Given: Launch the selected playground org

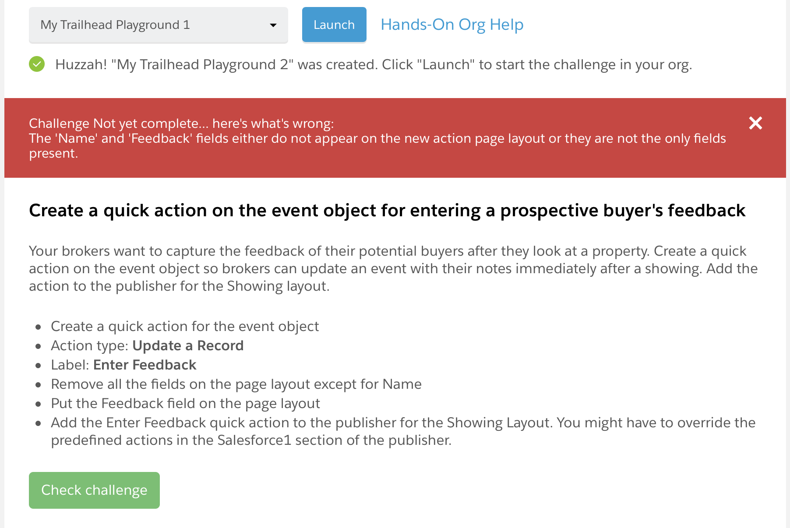Looking at the screenshot, I should point(334,25).
